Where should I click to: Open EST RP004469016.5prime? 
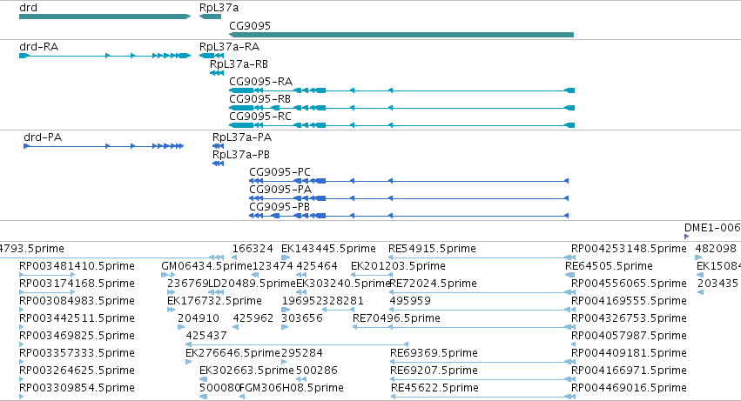[629, 388]
